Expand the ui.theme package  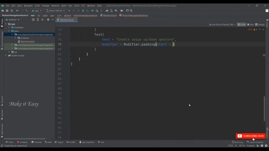15,38
